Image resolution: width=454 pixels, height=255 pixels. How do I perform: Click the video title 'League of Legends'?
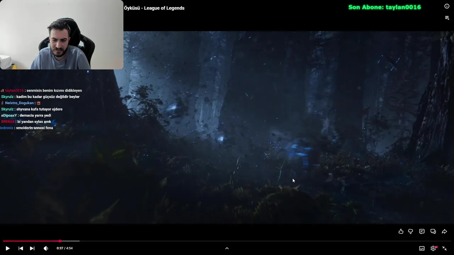tap(164, 8)
